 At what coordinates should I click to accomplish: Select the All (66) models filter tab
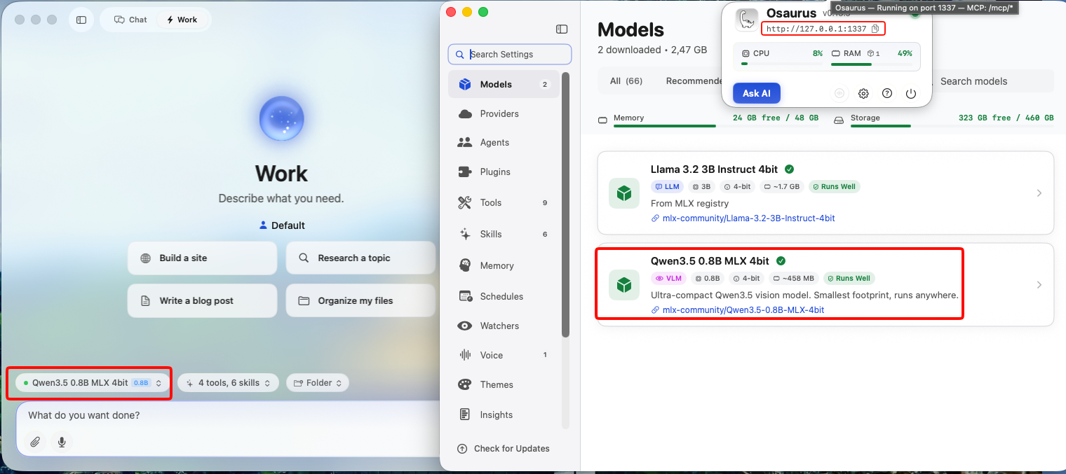pyautogui.click(x=626, y=81)
